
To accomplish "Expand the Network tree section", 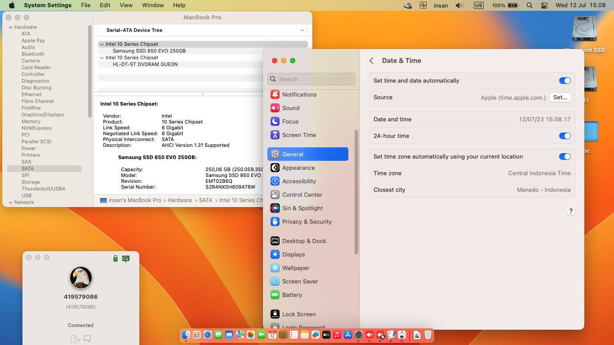I will point(11,202).
